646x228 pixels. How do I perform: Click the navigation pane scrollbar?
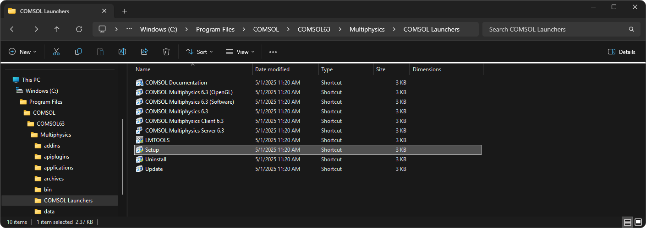(122, 156)
